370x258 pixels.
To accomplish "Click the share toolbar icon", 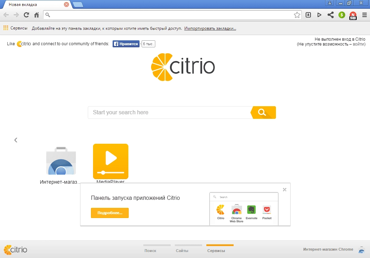I will 330,15.
